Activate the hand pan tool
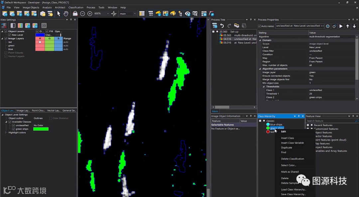Image resolution: width=359 pixels, height=197 pixels. 66,14
